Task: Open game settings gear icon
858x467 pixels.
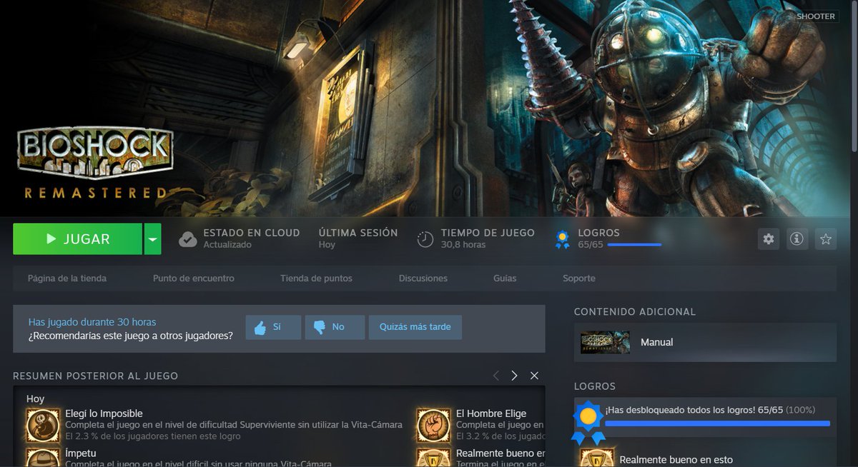Action: click(x=769, y=239)
